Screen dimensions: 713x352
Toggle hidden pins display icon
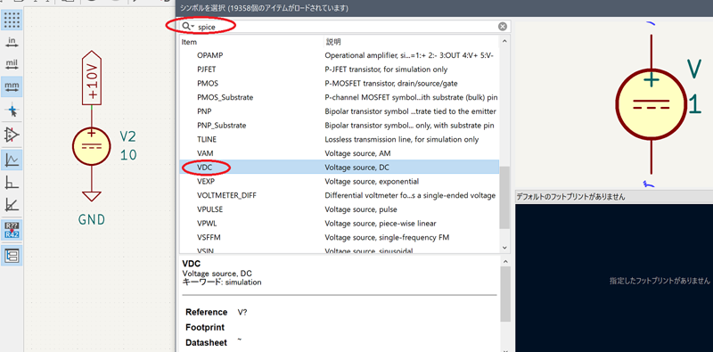[x=12, y=135]
